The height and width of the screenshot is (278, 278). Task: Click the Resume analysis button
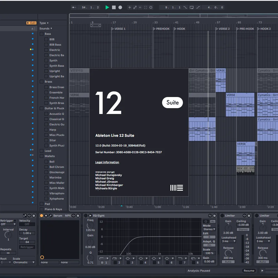coord(249,270)
